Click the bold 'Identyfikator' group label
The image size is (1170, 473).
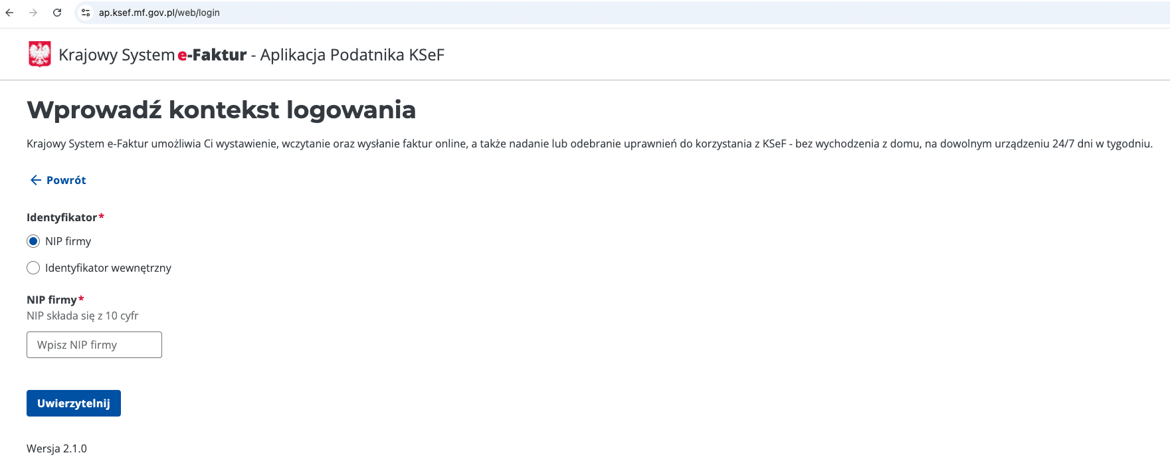click(62, 217)
